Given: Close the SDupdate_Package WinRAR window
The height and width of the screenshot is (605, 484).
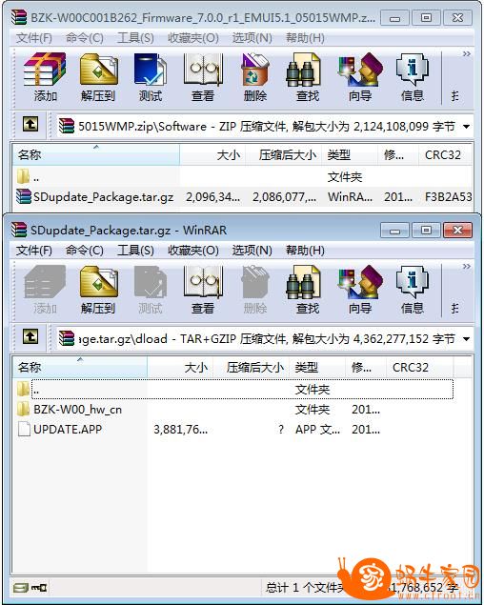Looking at the screenshot, I should pyautogui.click(x=457, y=231).
